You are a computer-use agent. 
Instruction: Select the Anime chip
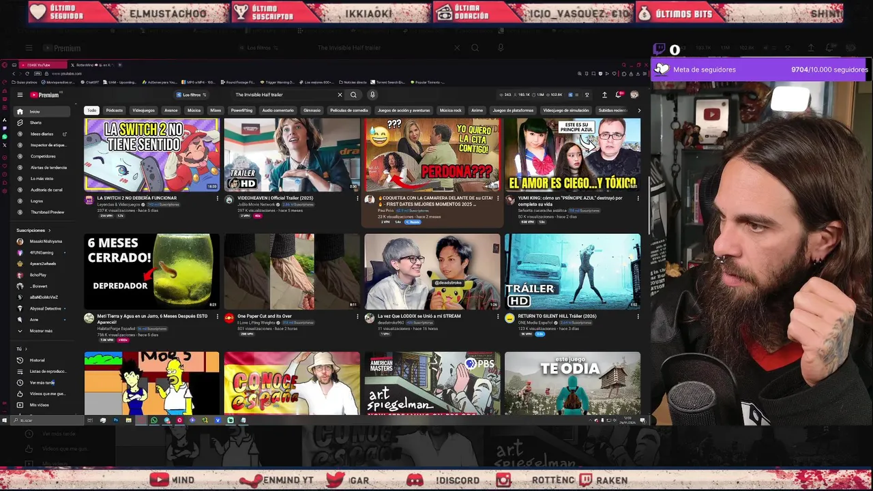tap(477, 110)
